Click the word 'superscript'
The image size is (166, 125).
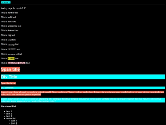tap(12, 49)
